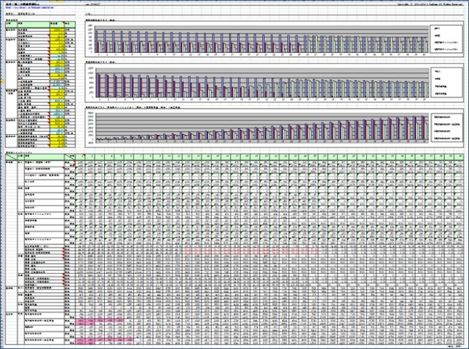The image size is (469, 349).
Task: Click the small yellow marker on left edge
Action: pos(3,81)
